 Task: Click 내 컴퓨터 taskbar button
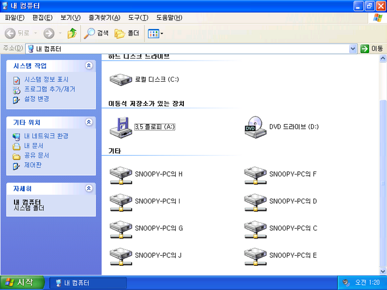88,283
